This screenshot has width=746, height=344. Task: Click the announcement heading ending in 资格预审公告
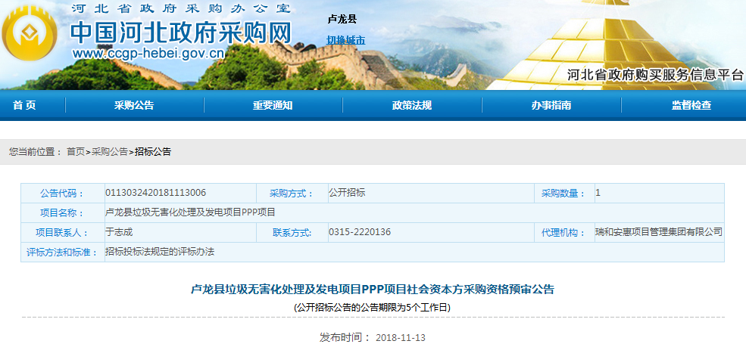(x=372, y=290)
